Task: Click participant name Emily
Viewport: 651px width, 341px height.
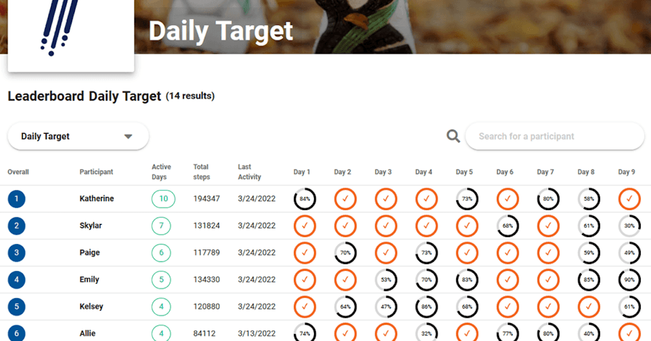Action: pos(89,279)
